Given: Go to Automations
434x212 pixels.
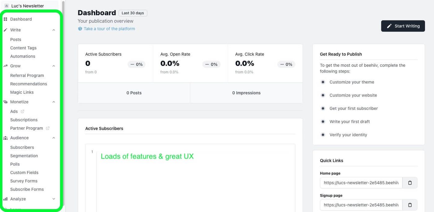Looking at the screenshot, I should pos(23,56).
